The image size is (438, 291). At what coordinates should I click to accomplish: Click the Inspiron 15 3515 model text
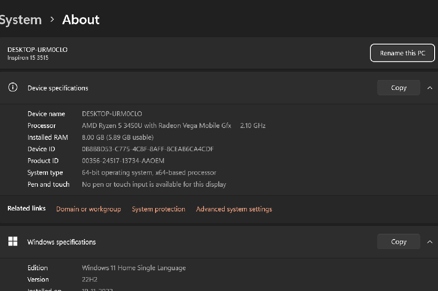[28, 58]
